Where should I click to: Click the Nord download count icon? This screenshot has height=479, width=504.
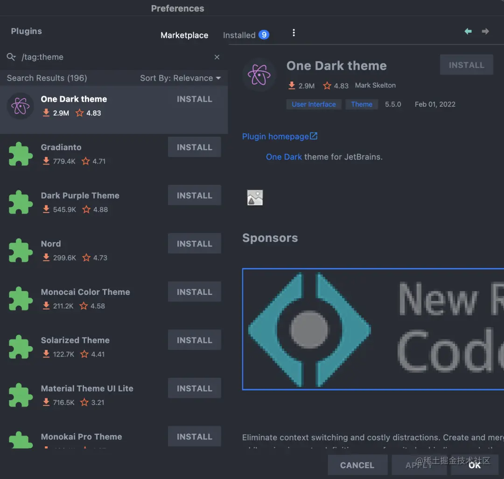coord(46,257)
